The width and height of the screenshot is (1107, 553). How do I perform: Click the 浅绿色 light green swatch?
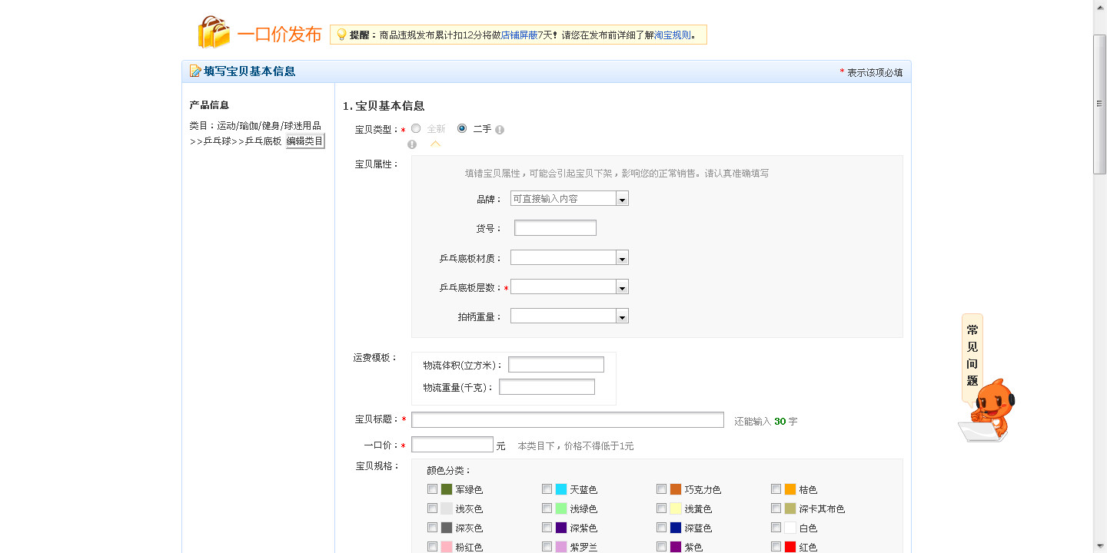(x=561, y=508)
